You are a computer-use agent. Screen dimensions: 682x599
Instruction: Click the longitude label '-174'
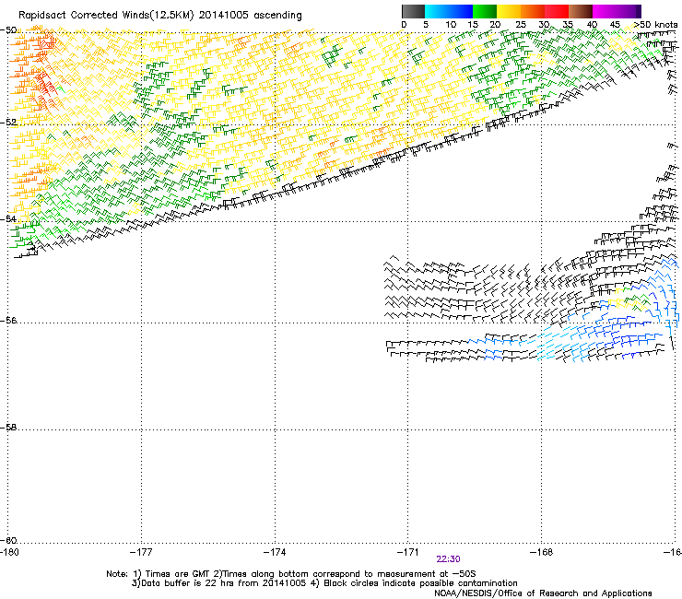coord(275,552)
